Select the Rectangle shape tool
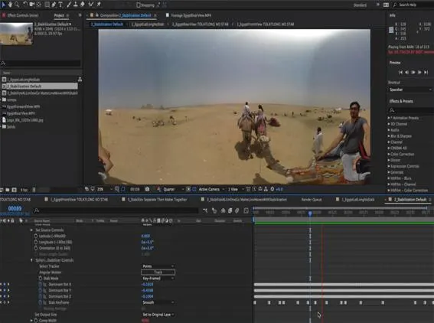The image size is (434, 323). click(x=47, y=4)
